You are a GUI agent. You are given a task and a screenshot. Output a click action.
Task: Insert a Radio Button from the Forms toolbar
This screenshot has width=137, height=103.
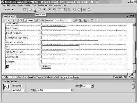pos(49,10)
